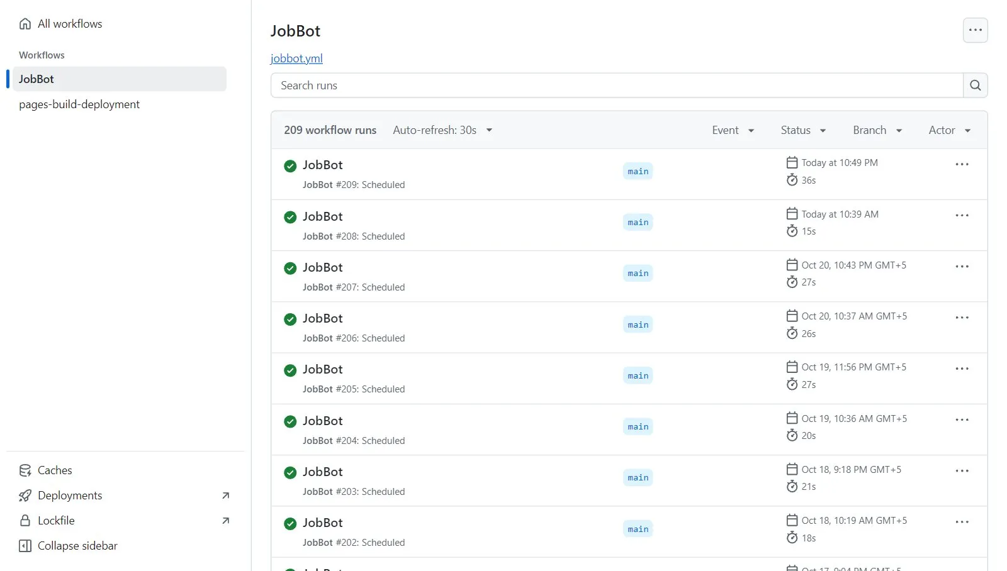Open options menu for run #207
1007x571 pixels.
[x=962, y=267]
